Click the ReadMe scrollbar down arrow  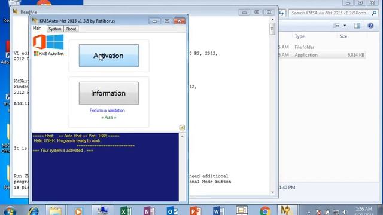pos(273,192)
